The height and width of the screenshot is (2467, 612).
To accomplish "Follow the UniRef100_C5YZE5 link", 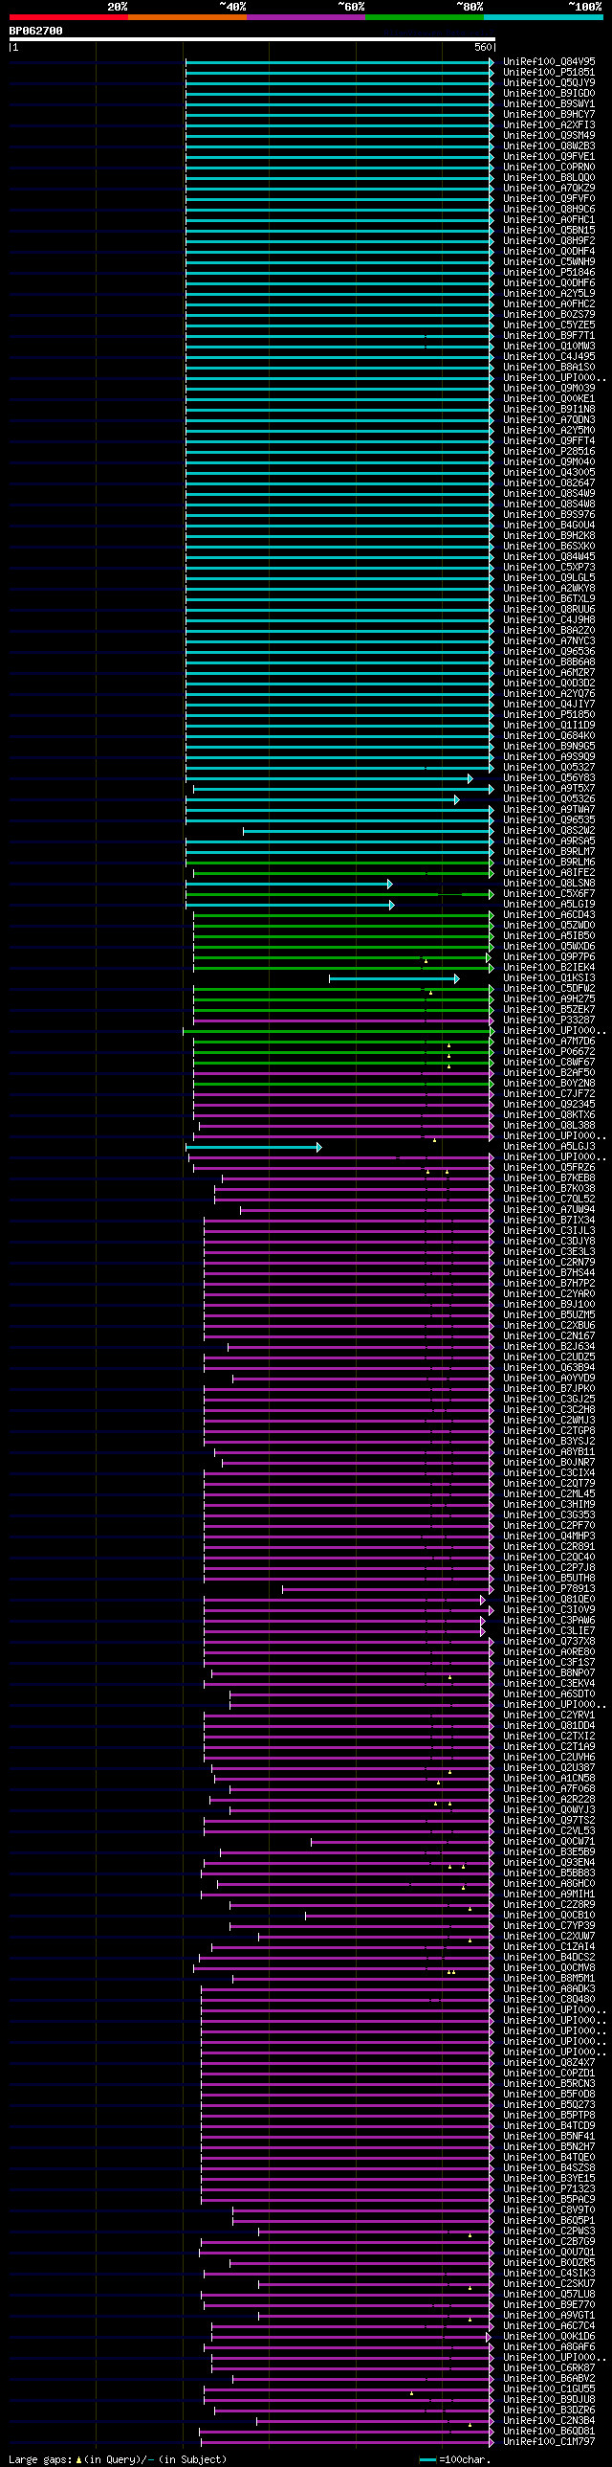I will [x=549, y=325].
